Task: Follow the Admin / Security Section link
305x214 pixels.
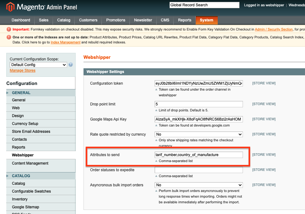Action: click(274, 29)
